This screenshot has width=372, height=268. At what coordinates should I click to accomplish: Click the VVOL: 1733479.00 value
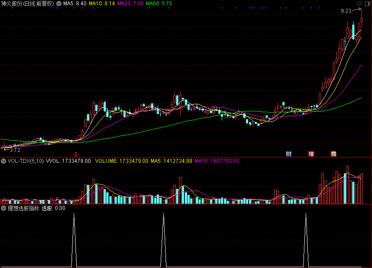(69, 161)
